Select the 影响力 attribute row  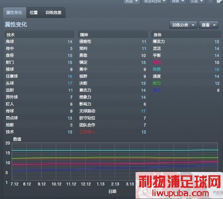click(113, 104)
